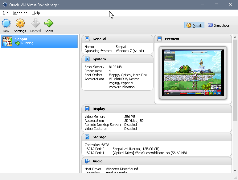Click the Audio section speaker icon
The height and width of the screenshot is (180, 238).
coord(87,161)
